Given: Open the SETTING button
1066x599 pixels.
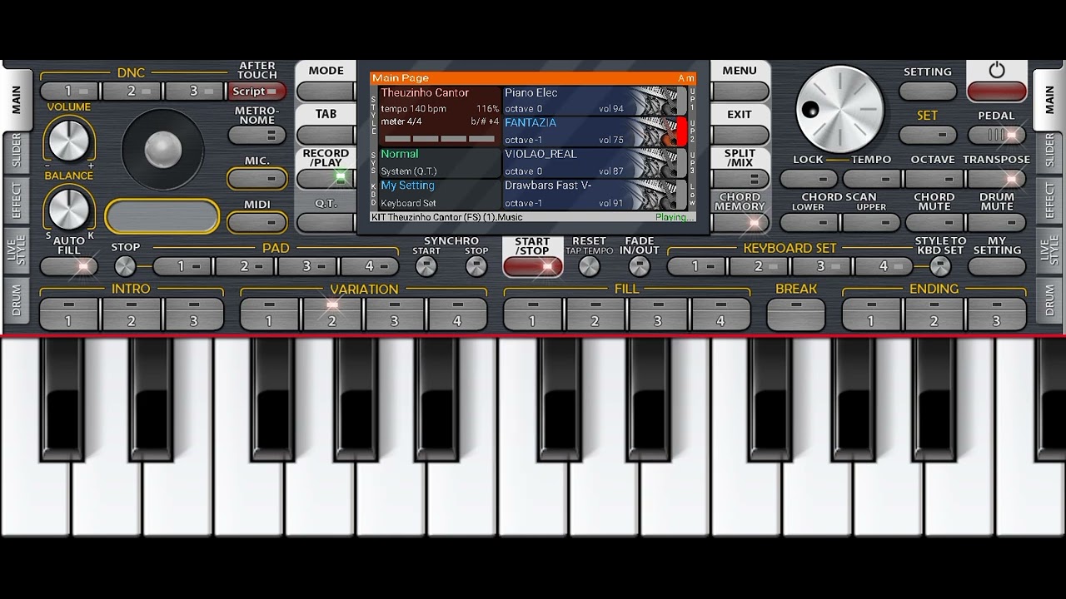Looking at the screenshot, I should point(928,91).
